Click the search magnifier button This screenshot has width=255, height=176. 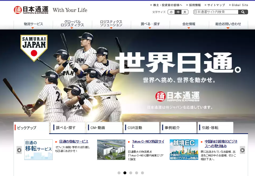pos(243,12)
